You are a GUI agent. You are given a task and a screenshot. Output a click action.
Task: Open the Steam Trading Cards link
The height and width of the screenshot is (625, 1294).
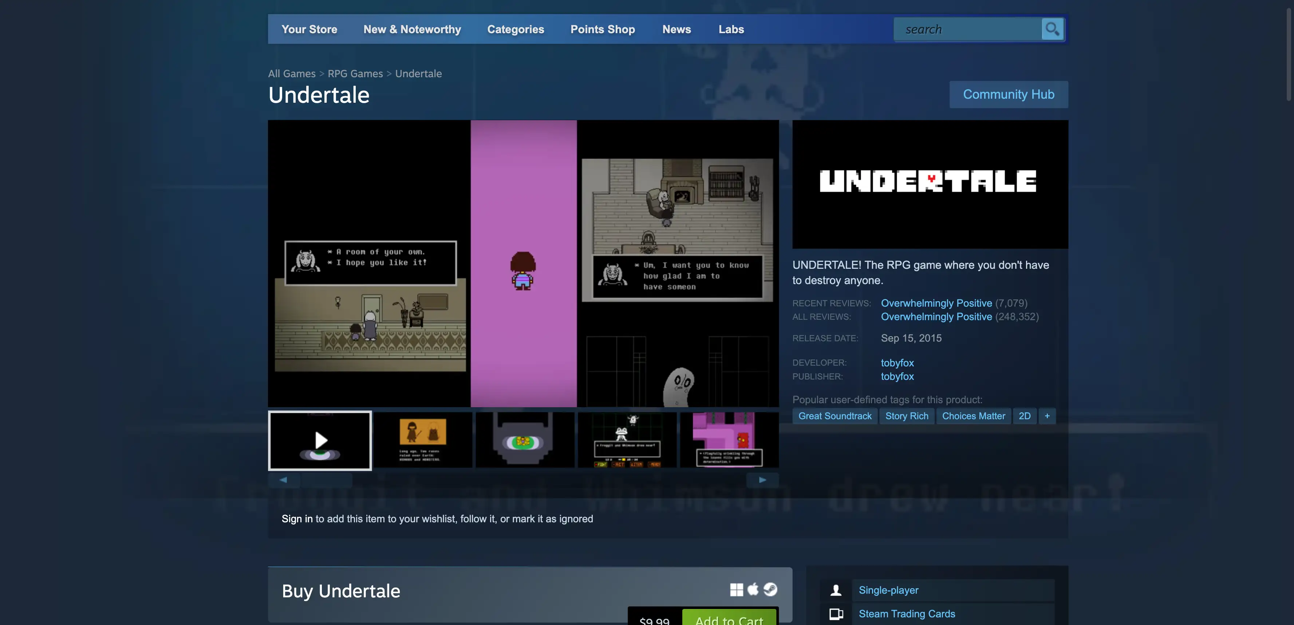point(907,614)
